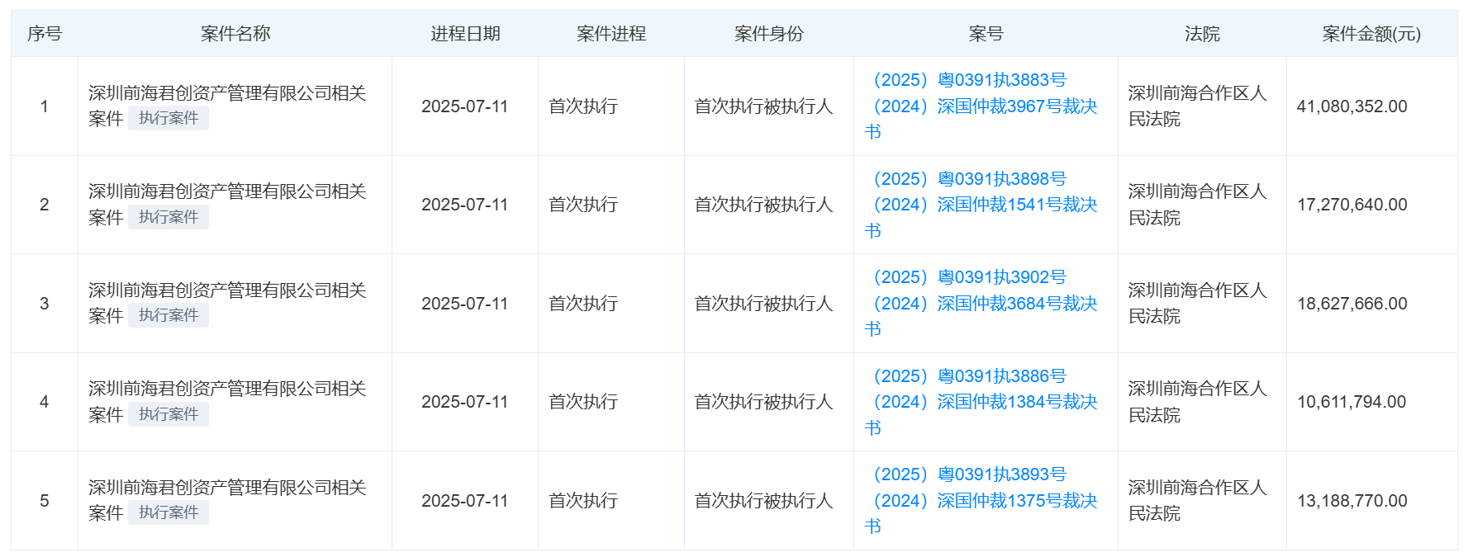Click the 案件金额(元) column header
The height and width of the screenshot is (557, 1468).
pyautogui.click(x=1371, y=34)
